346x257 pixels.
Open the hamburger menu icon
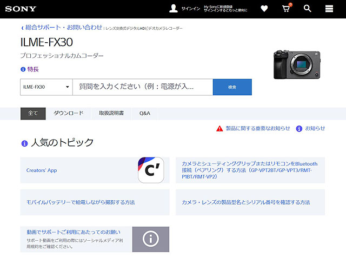pos(329,9)
